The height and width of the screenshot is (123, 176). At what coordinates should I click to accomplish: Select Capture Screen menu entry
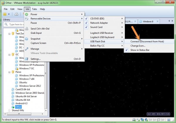click(x=54, y=43)
